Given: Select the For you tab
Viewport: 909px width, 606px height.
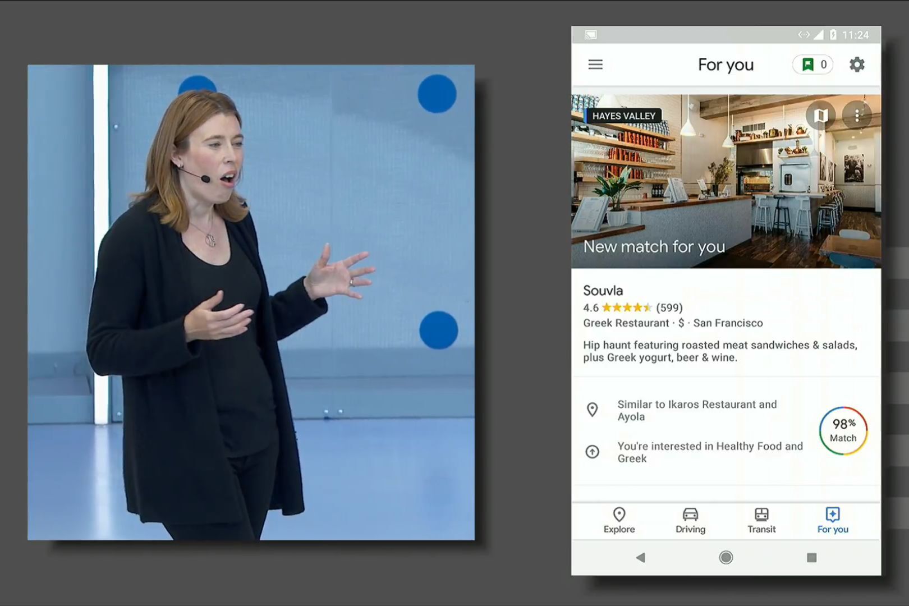Looking at the screenshot, I should coord(833,521).
